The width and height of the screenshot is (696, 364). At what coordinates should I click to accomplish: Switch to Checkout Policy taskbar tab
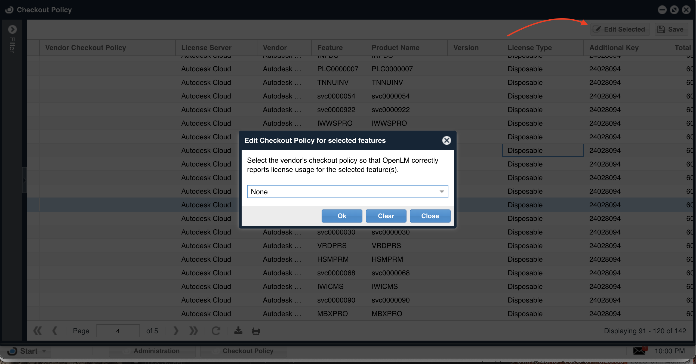coord(244,351)
